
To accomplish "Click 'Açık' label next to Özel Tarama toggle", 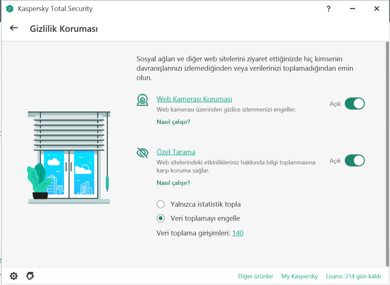I will click(x=335, y=161).
